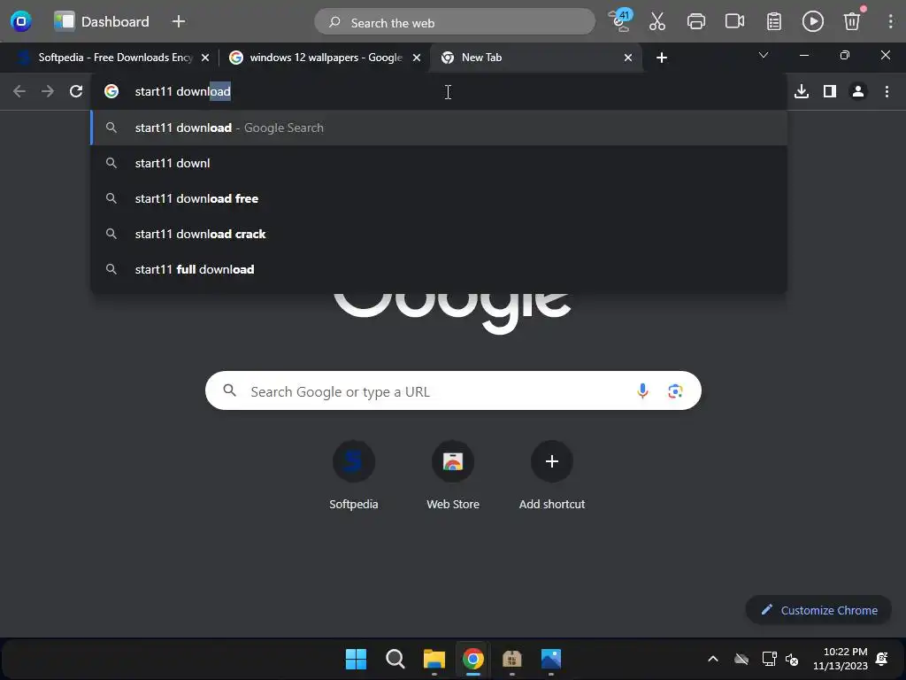Open Chrome's three-dot menu

tap(887, 91)
